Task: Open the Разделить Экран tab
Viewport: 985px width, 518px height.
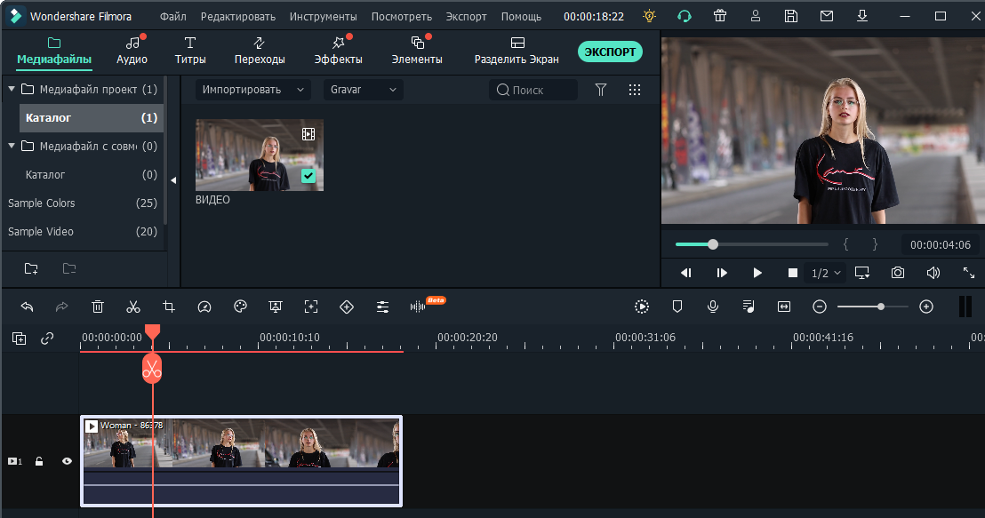Action: [517, 51]
